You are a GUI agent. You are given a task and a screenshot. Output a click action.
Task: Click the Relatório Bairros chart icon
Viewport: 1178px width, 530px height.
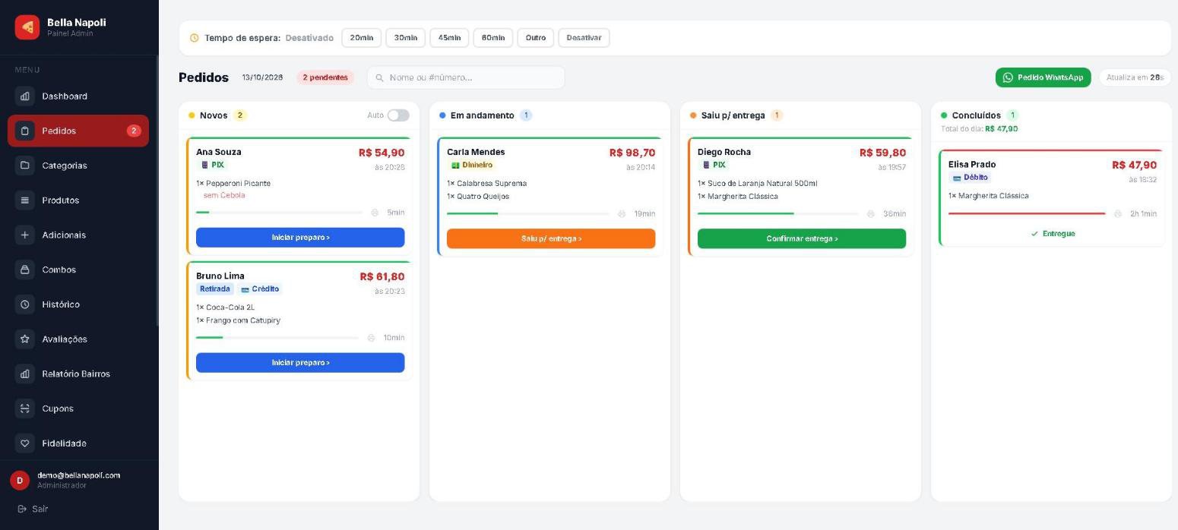click(24, 374)
